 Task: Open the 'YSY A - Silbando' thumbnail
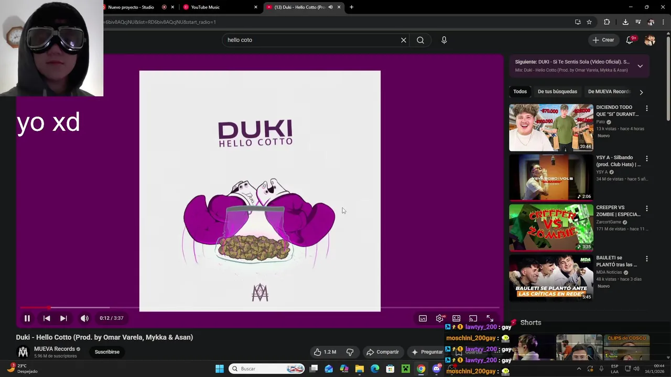coord(551,178)
